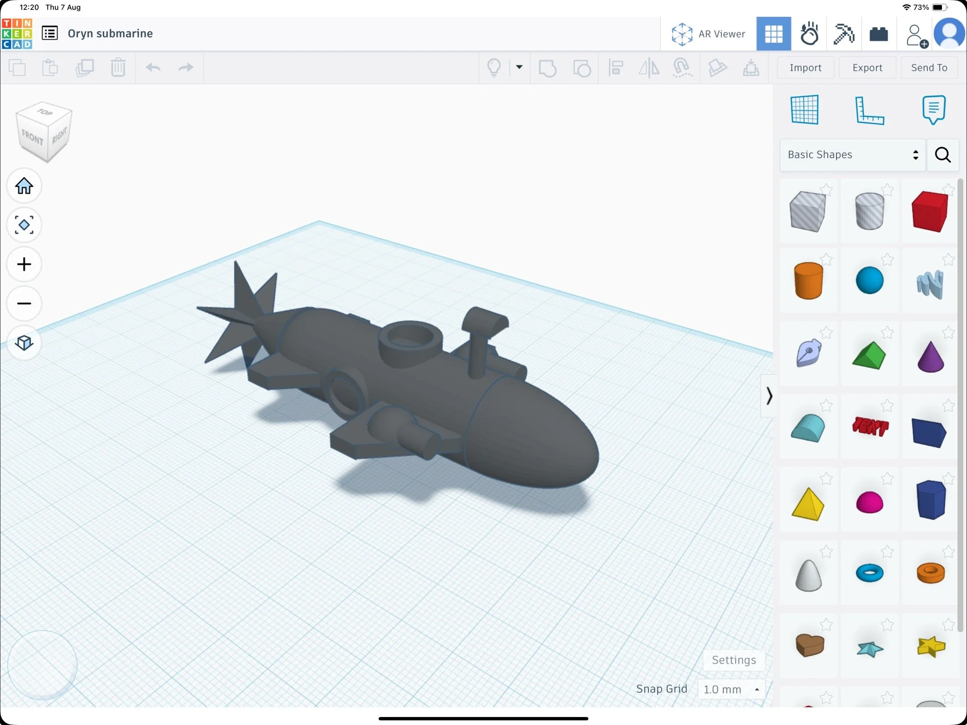
Task: Click the Mirror tool icon
Action: pos(649,68)
